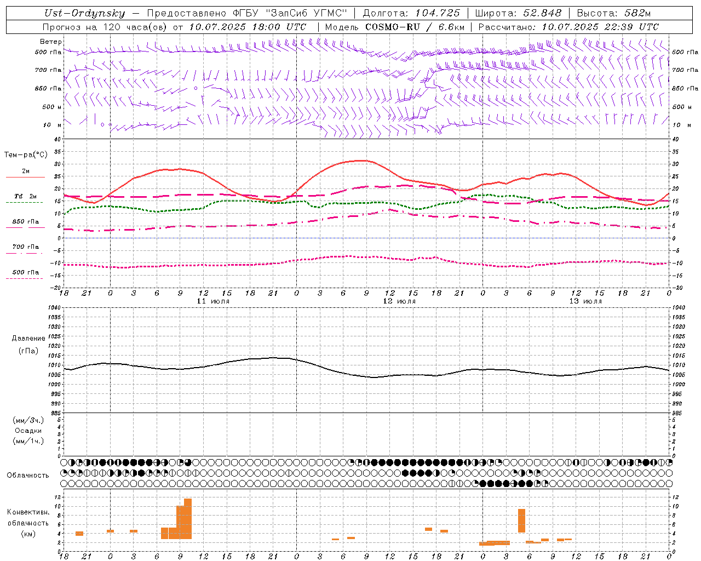
Task: Click the Td 2м dew point legend entry
Action: 26,196
